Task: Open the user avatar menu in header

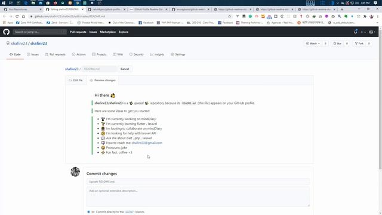Action: pos(372,32)
